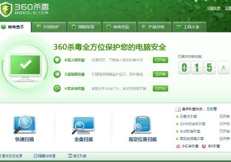Screen dimensions: 231x162
Task: Click the 小红伞引擎 umbrella icon
Action: coord(178,146)
